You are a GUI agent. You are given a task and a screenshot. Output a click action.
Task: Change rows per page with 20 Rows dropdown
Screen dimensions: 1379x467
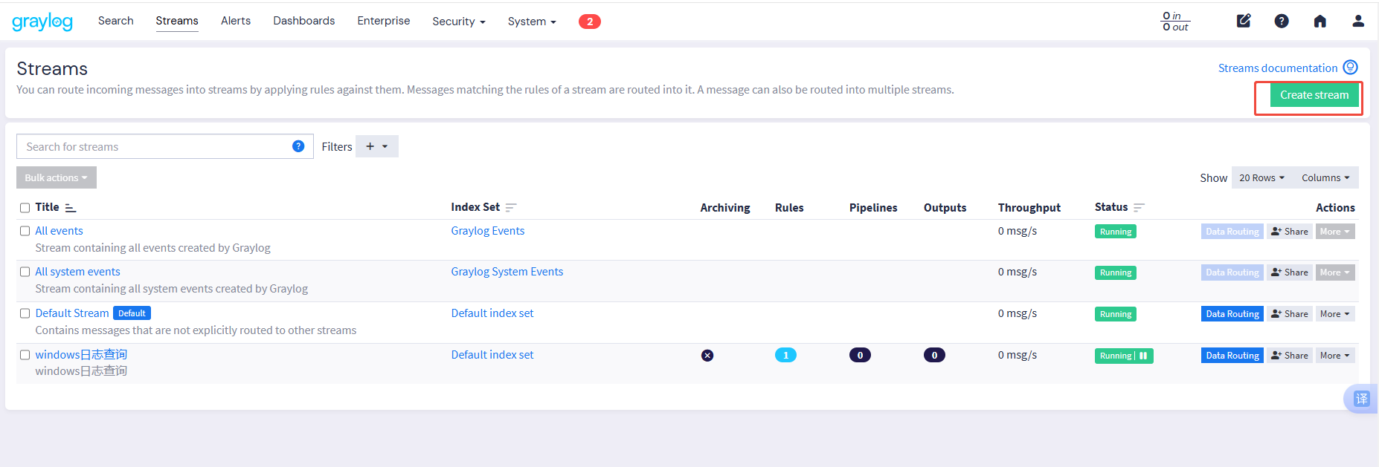pyautogui.click(x=1262, y=177)
